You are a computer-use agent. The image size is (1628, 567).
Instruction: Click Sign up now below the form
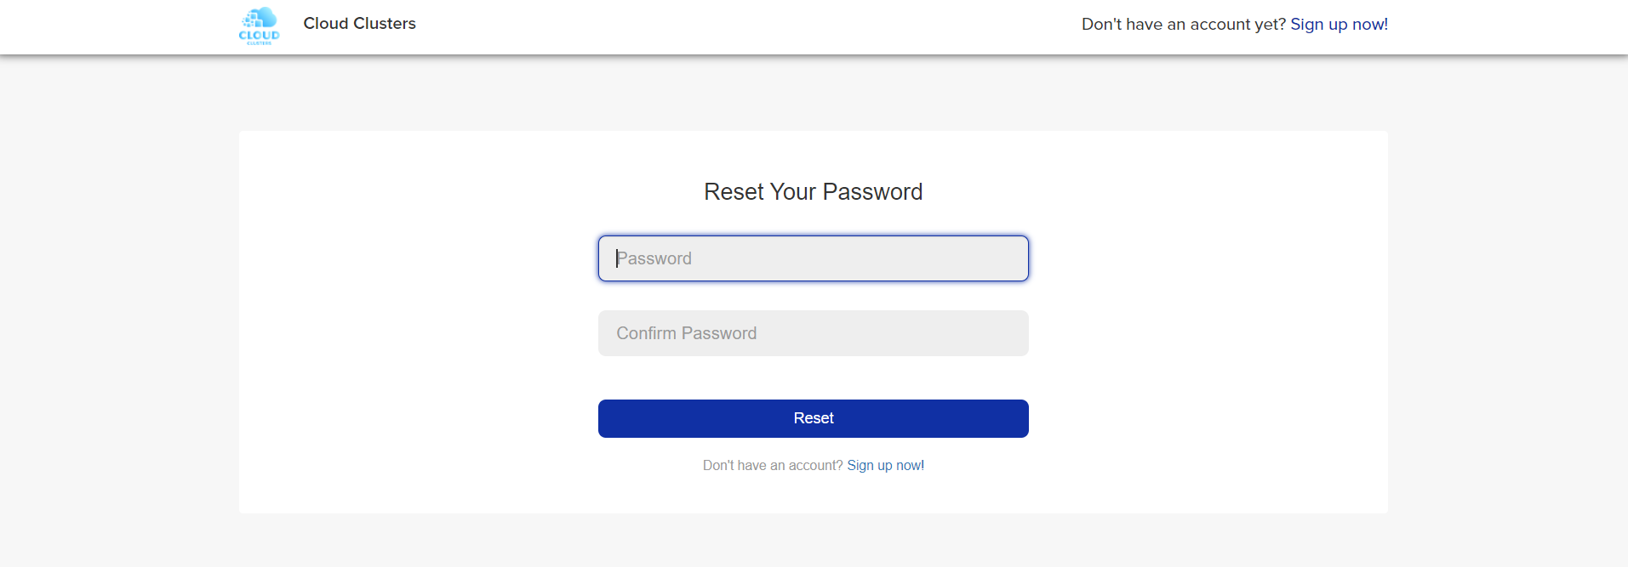[x=885, y=465]
